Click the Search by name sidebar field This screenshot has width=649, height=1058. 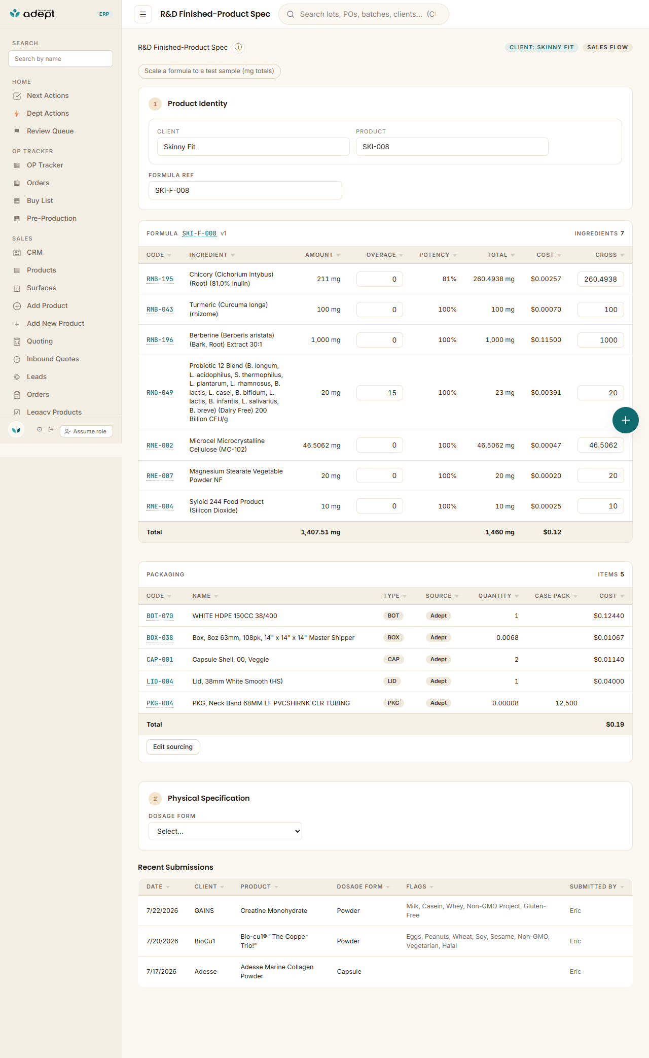click(x=60, y=59)
